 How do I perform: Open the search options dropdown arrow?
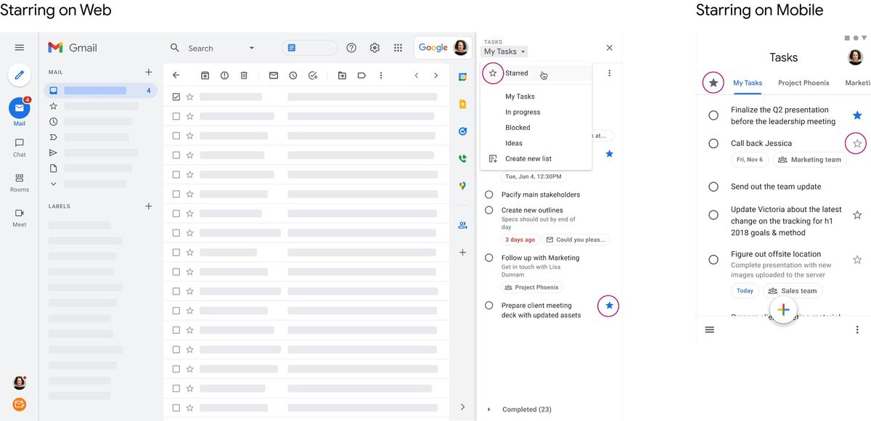tap(252, 47)
